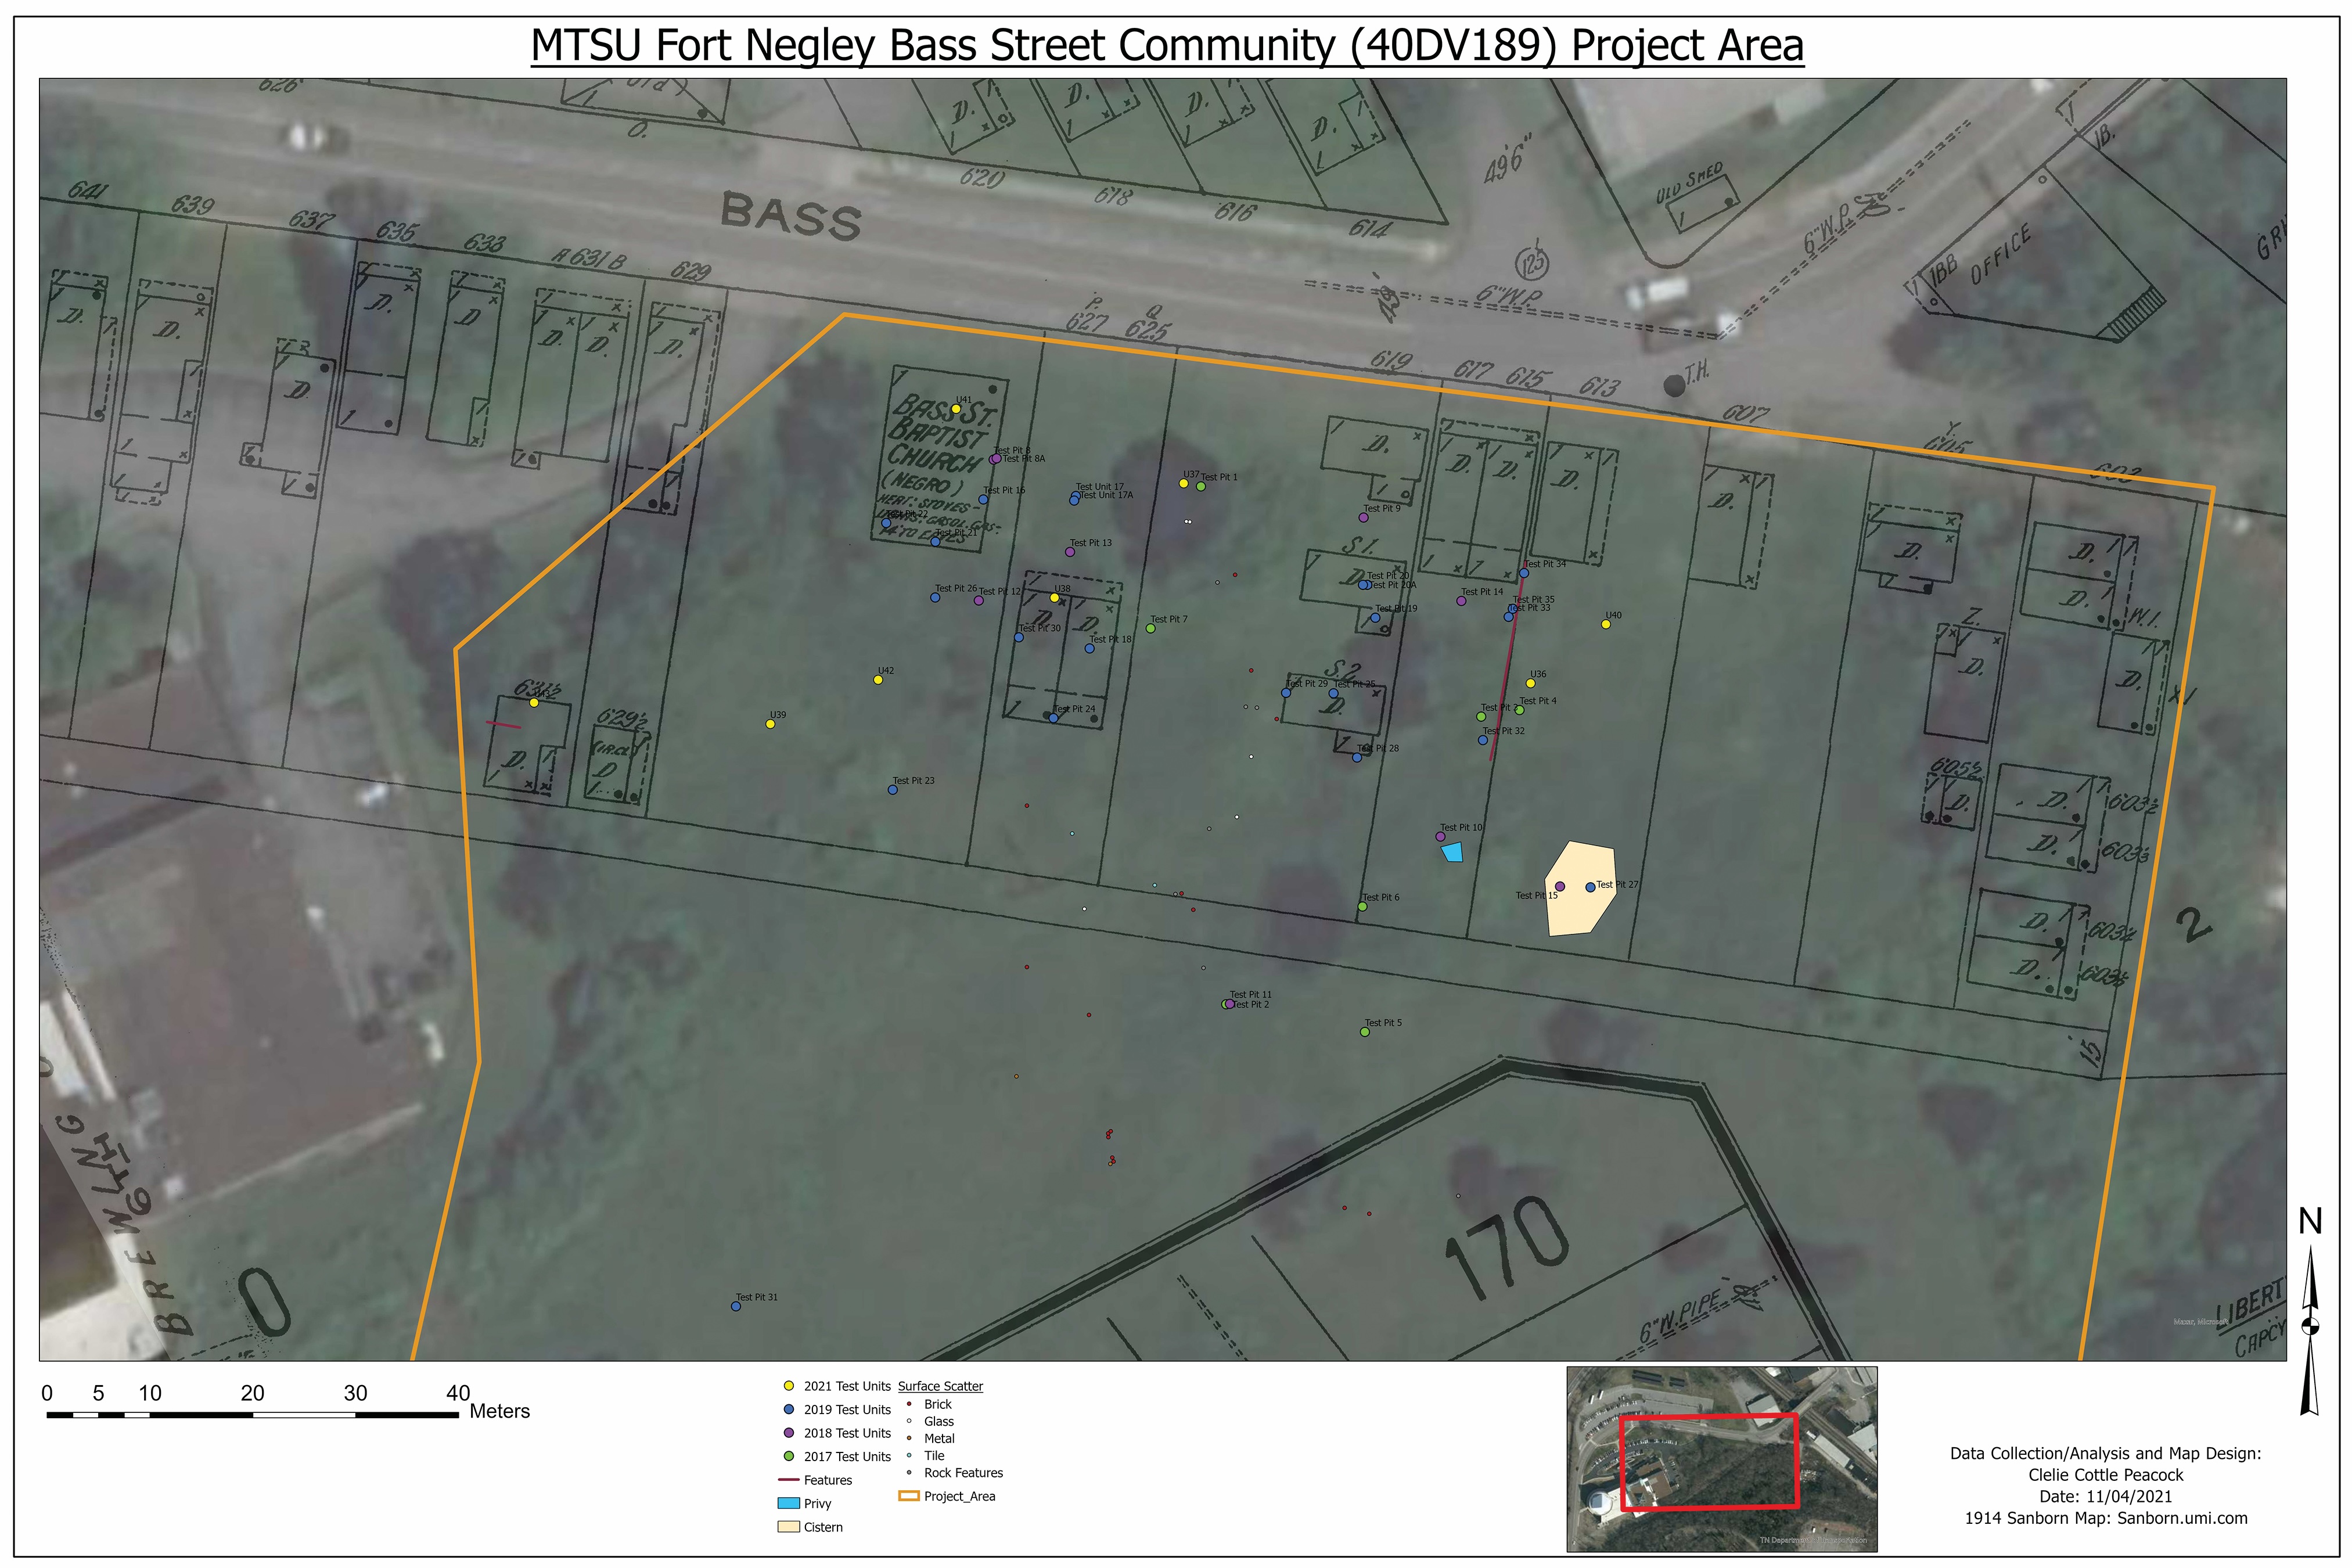Click the Date: 11/04/2021 text
Screen dimensions: 2352x1568
click(x=2106, y=1497)
